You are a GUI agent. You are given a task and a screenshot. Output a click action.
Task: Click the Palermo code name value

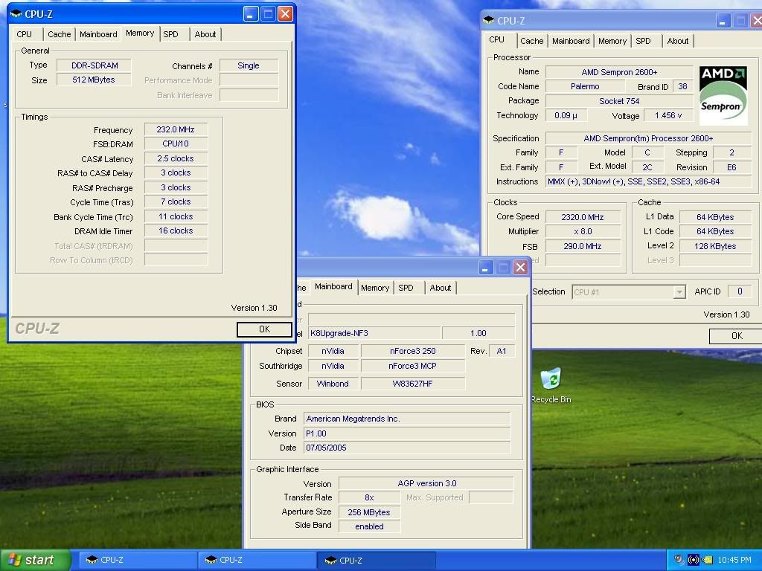coord(585,86)
